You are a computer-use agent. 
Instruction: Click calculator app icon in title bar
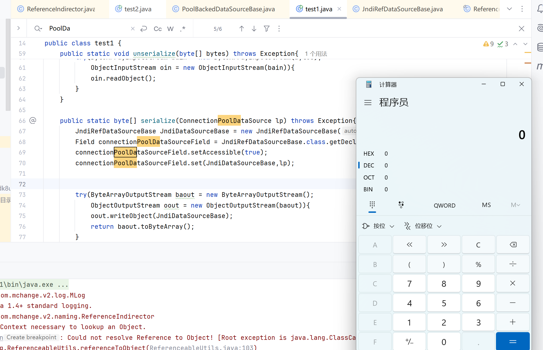(x=369, y=84)
